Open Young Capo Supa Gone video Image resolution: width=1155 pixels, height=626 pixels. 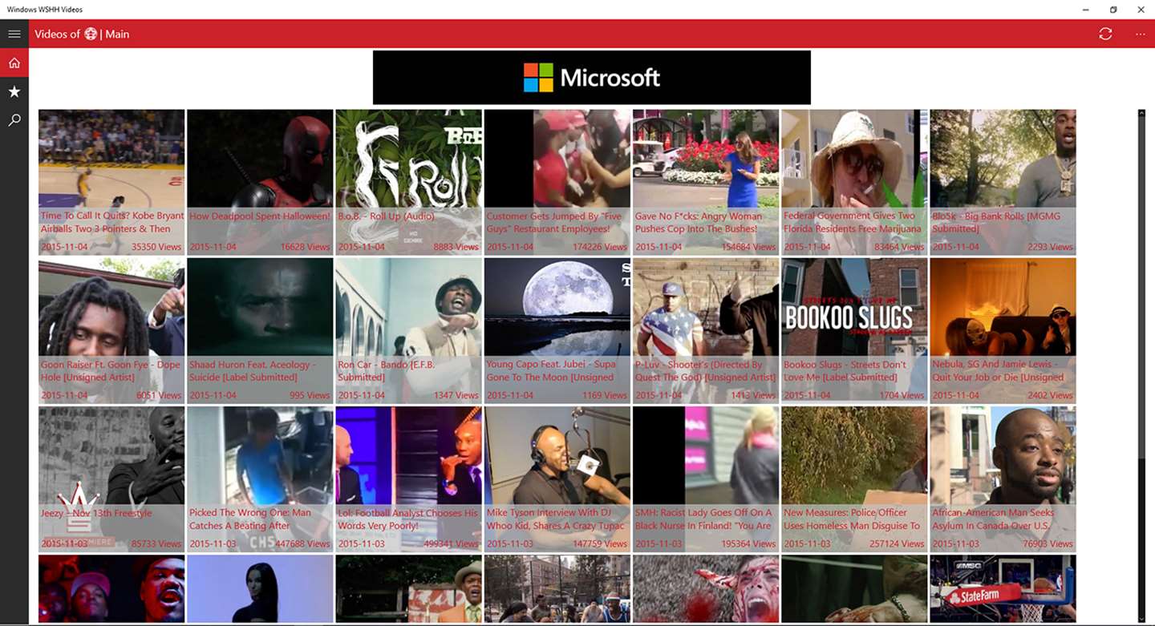point(557,330)
